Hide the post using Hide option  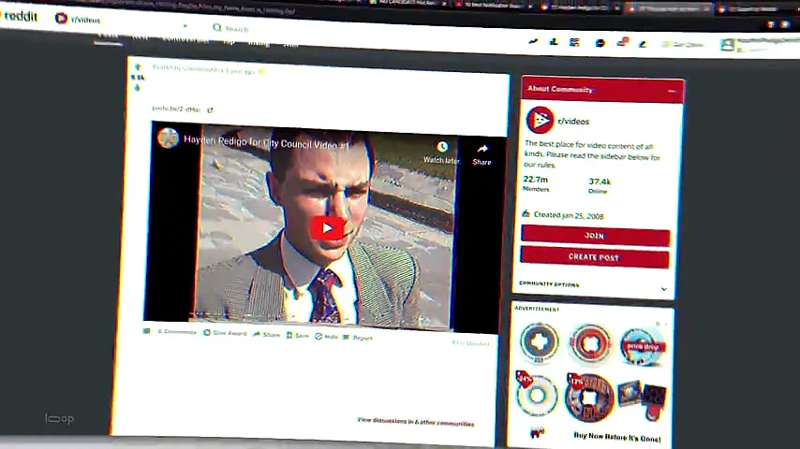tap(327, 337)
